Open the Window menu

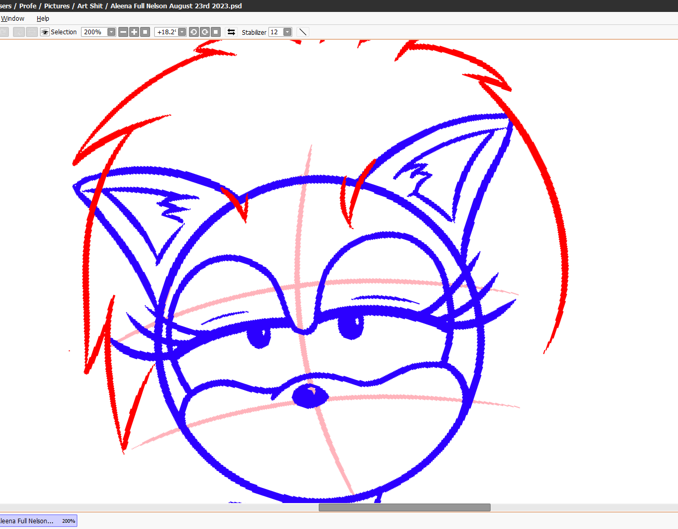tap(12, 19)
